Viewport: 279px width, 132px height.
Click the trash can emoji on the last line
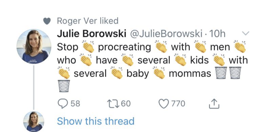pos(64,86)
